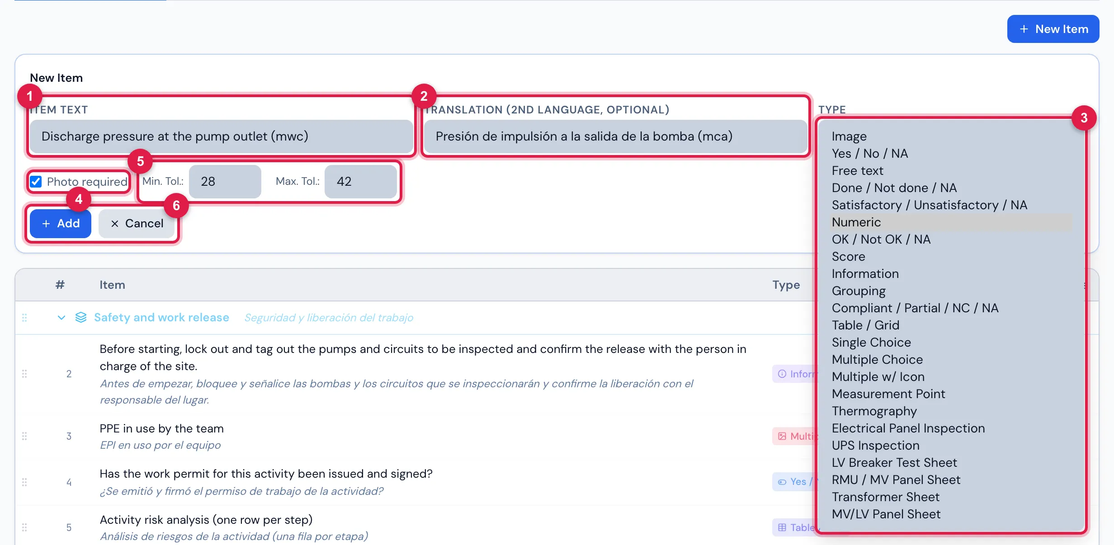Click the New Item button

point(1053,29)
